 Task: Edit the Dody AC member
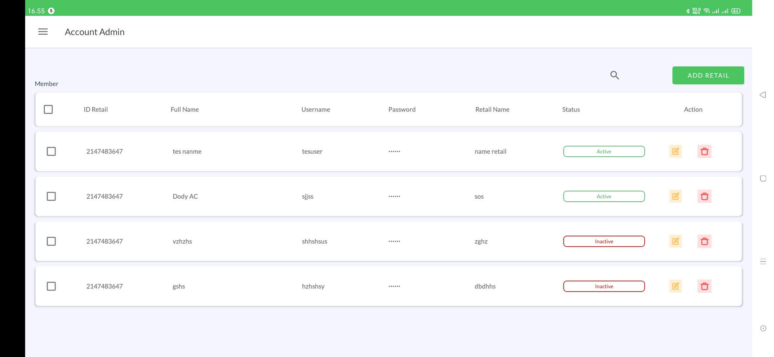675,196
